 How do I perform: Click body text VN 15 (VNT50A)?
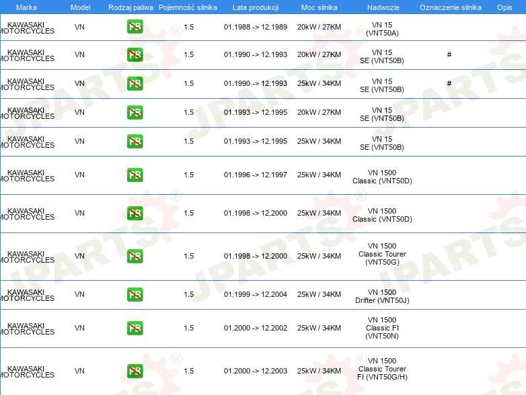[x=382, y=29]
